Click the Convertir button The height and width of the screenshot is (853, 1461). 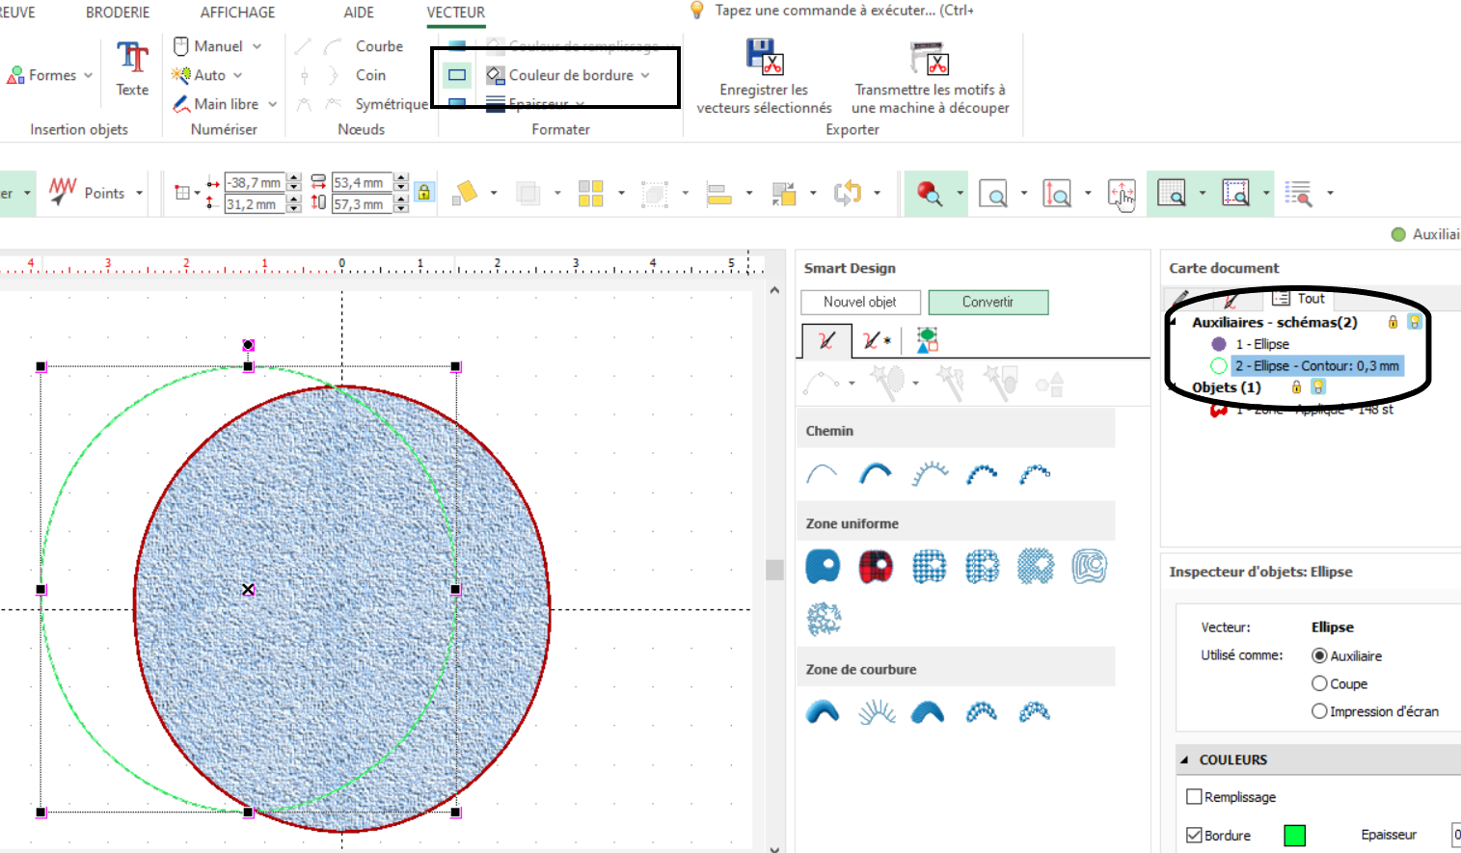coord(988,302)
